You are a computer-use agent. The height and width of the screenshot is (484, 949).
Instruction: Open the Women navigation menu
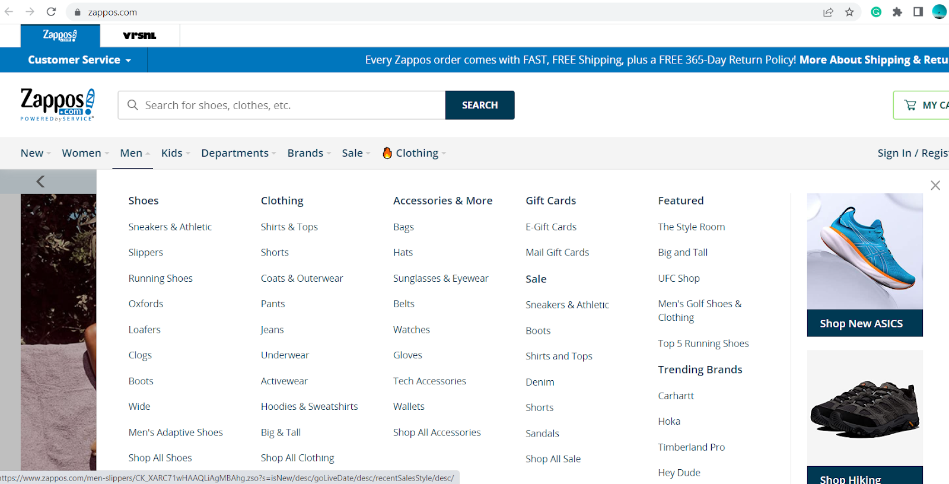[85, 153]
